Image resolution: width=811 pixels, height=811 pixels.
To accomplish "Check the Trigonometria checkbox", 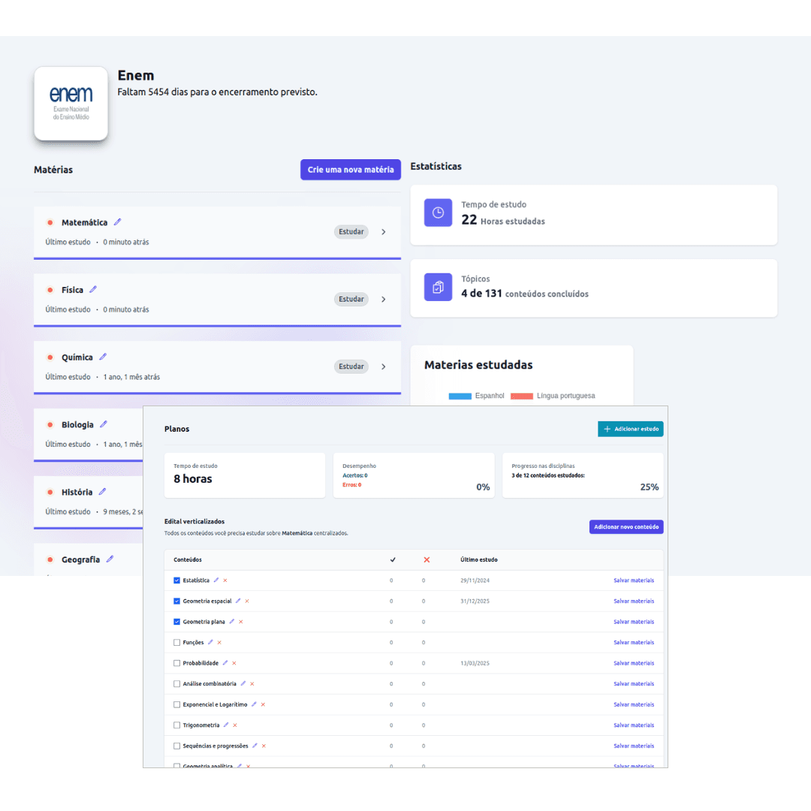I will pyautogui.click(x=177, y=725).
